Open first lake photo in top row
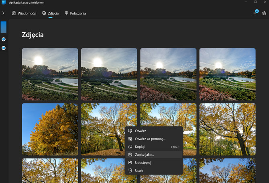Screen dimensions: 269x183 pyautogui.click(x=50, y=74)
